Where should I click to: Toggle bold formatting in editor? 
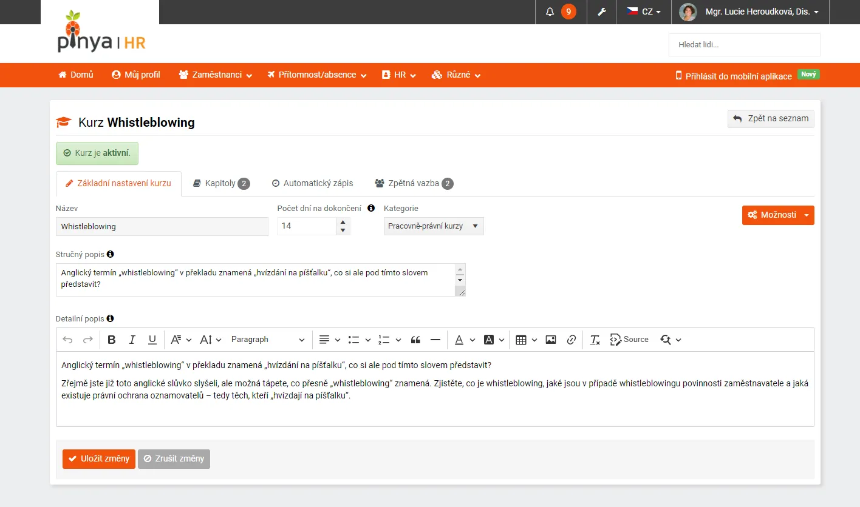pos(112,340)
